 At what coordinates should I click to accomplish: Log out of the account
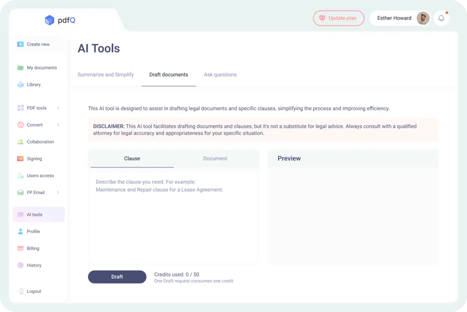(x=34, y=291)
